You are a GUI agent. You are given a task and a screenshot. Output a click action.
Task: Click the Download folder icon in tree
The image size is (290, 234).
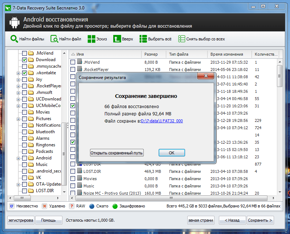[x=31, y=60]
